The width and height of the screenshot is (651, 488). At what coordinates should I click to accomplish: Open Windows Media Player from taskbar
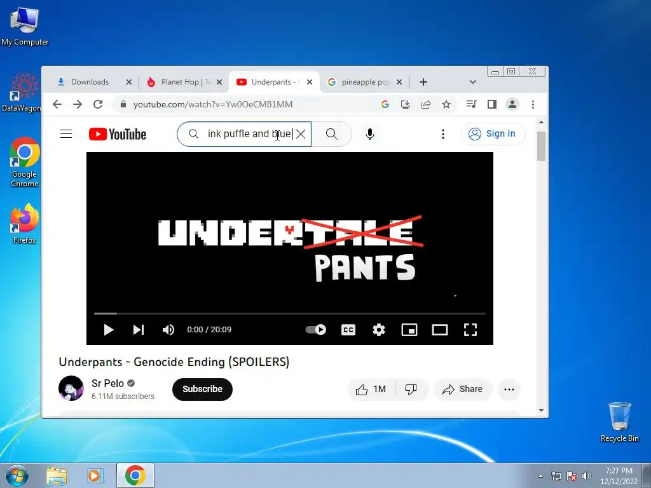click(95, 476)
